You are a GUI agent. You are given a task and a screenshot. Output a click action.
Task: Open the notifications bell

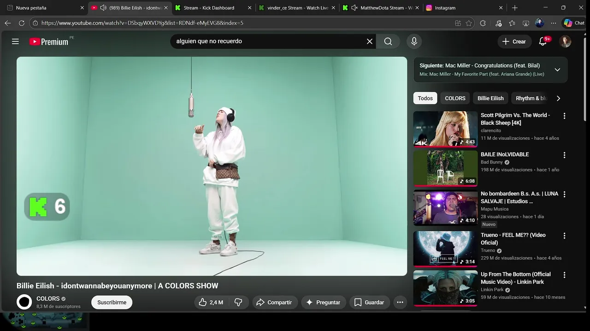pos(543,41)
